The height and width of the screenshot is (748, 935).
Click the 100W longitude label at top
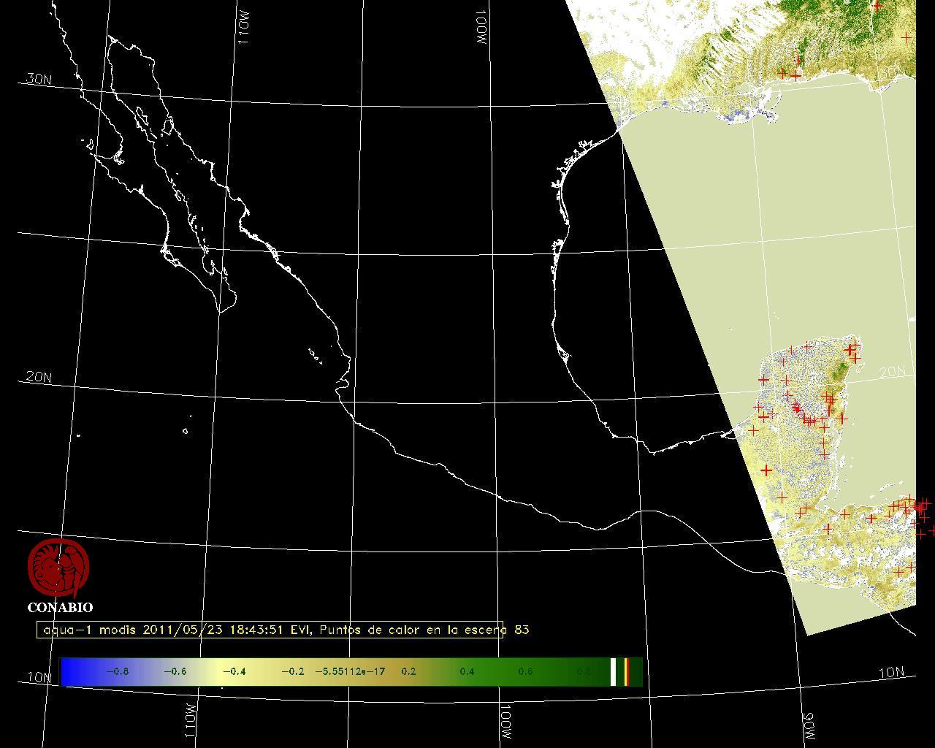(x=481, y=29)
